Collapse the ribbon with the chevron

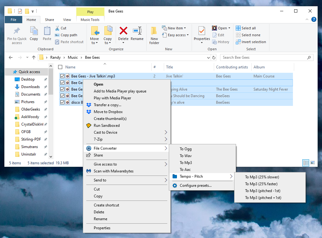307,19
